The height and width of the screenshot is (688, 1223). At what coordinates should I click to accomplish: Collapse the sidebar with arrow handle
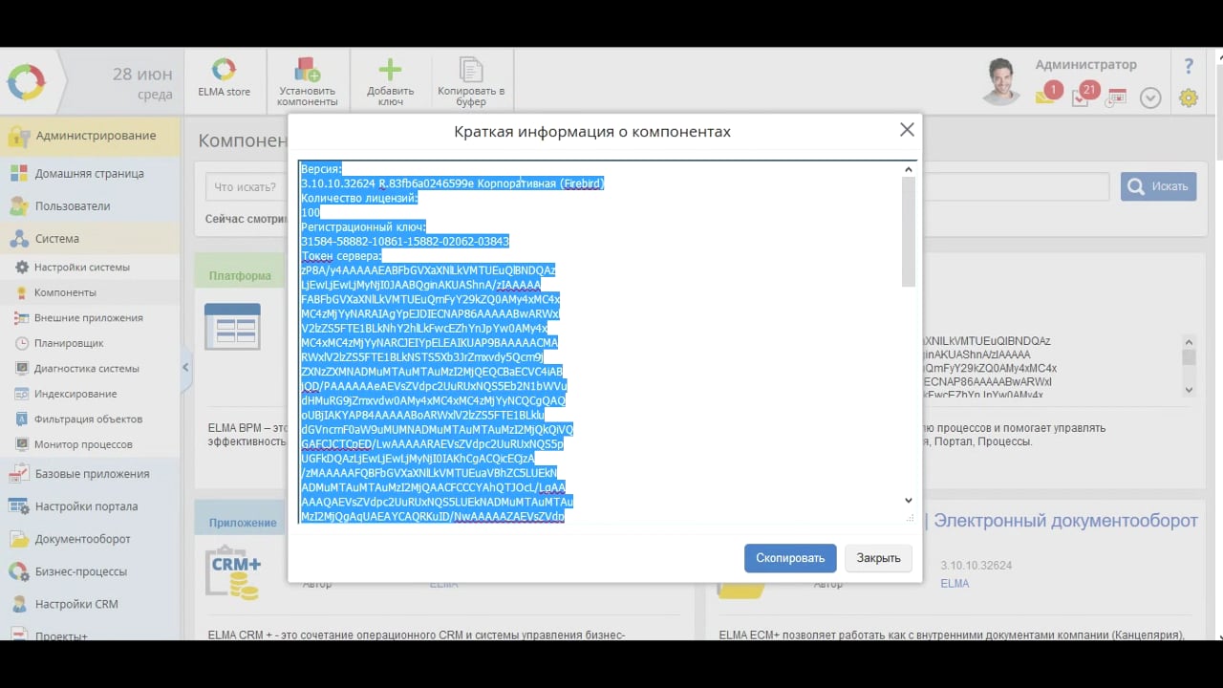click(x=185, y=367)
